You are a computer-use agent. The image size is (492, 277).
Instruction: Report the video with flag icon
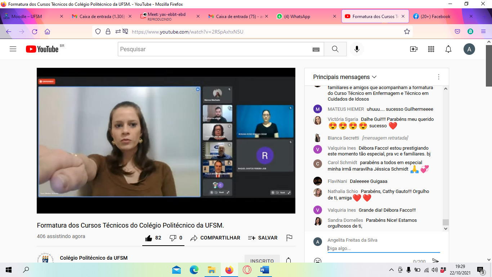coord(289,238)
